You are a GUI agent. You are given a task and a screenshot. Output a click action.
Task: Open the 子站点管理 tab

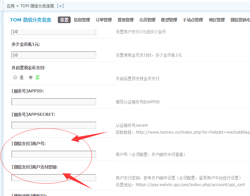[193, 20]
